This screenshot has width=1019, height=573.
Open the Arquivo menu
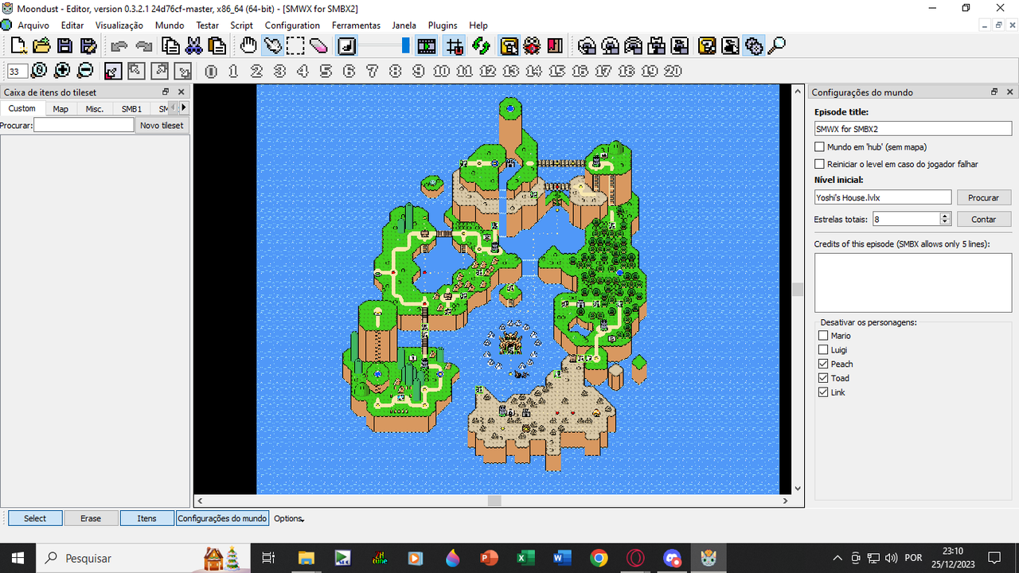tap(33, 25)
